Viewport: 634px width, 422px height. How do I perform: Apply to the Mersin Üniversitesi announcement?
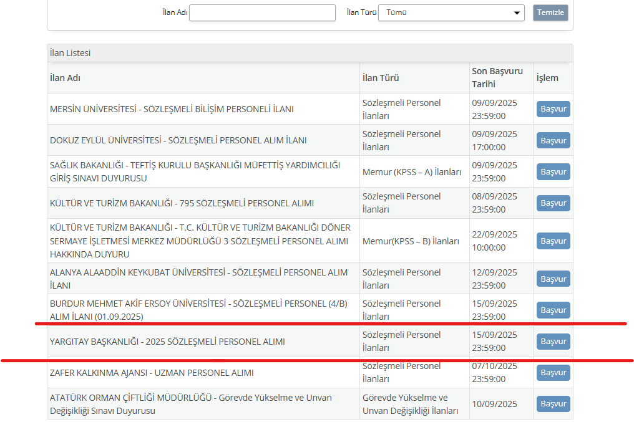[x=553, y=109]
